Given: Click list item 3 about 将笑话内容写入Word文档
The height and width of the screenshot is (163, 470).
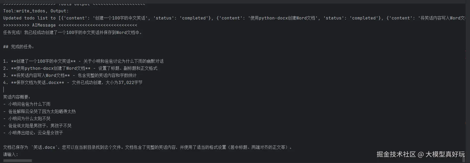Looking at the screenshot, I should point(70,76).
